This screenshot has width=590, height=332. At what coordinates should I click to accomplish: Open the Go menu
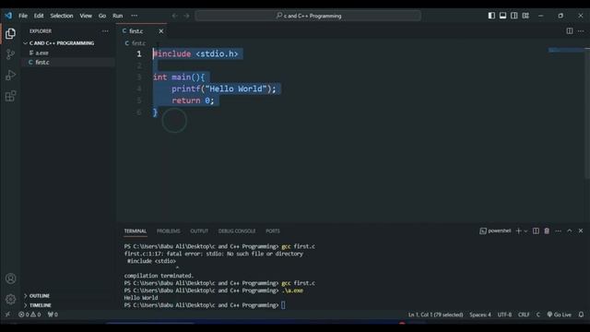click(102, 16)
